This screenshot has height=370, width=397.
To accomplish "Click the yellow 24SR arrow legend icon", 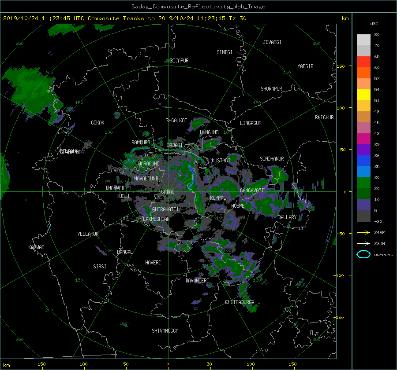I will 363,232.
